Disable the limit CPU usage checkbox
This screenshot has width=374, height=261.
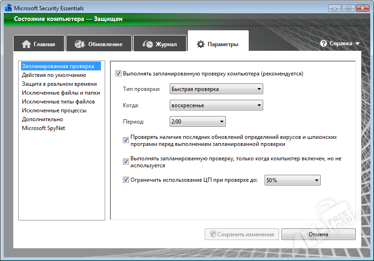pos(126,180)
